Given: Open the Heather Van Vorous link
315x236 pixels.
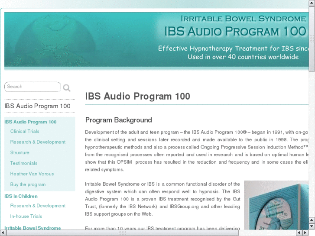Looking at the screenshot, I should [32, 174].
